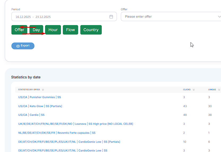Click clicks value 2 for Reventis Forte
This screenshot has height=152, width=221.
click(184, 133)
